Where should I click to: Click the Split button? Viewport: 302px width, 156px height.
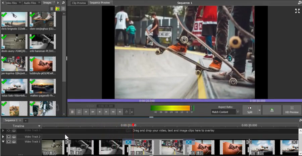(x=250, y=110)
